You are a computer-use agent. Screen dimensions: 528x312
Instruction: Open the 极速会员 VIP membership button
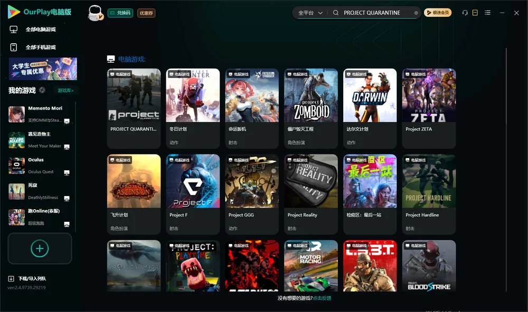tap(438, 13)
